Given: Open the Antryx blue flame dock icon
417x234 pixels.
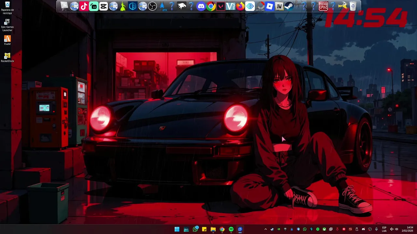Looking at the screenshot, I should 162,6.
